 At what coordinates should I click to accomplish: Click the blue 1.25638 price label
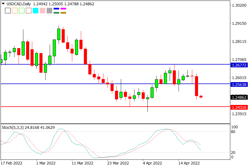coord(239,85)
